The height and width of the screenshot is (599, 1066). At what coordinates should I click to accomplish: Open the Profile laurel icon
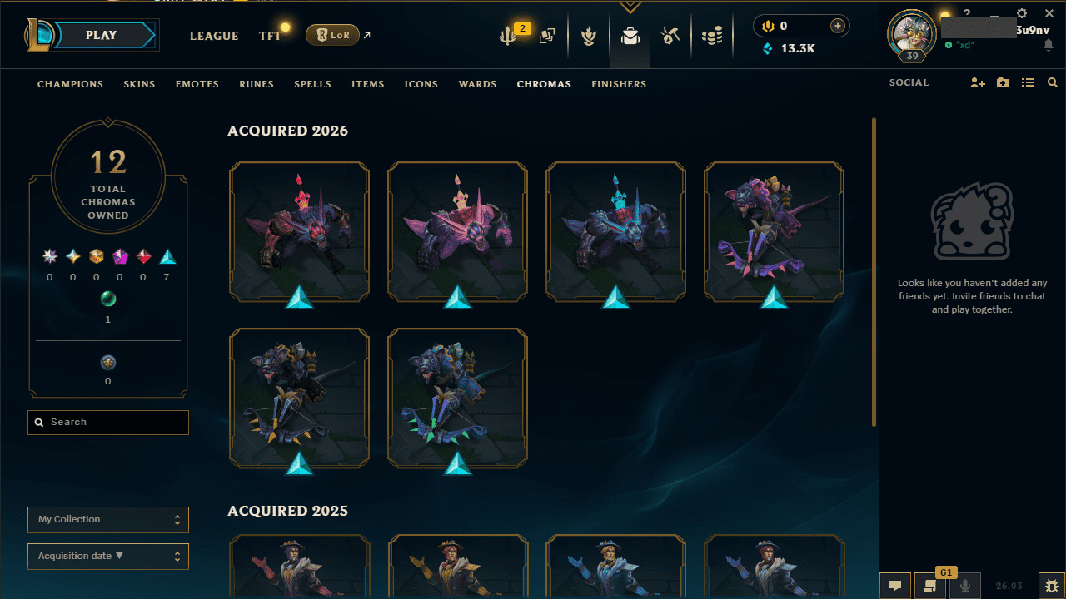[589, 36]
